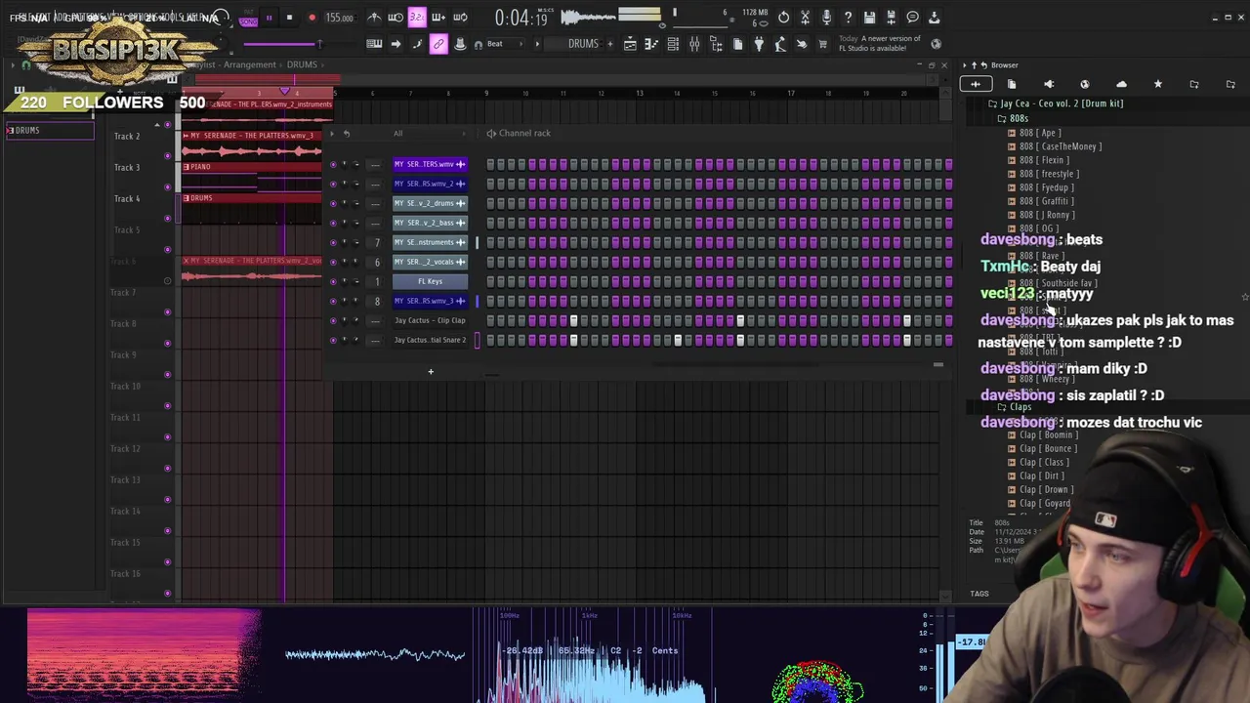Open browser cloud tab

[1121, 85]
